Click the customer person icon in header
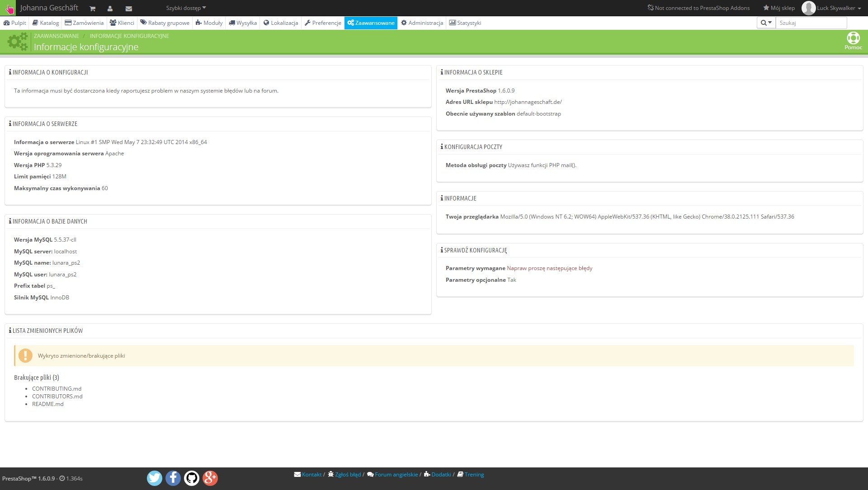The height and width of the screenshot is (490, 868). [x=110, y=9]
